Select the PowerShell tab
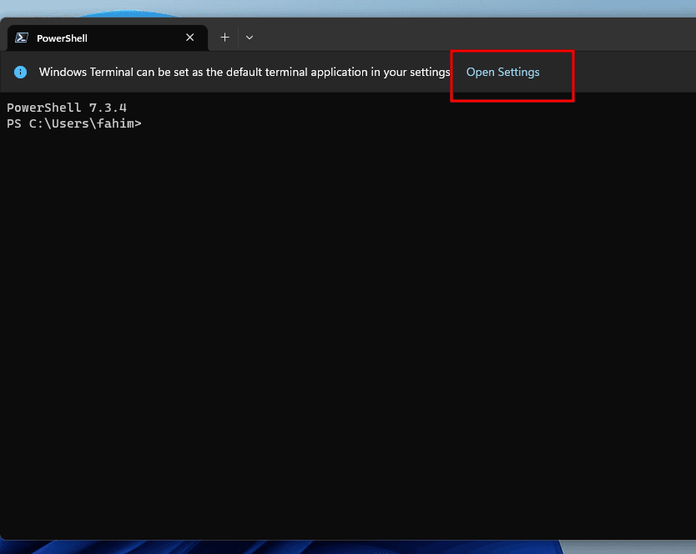The image size is (696, 554). click(108, 38)
